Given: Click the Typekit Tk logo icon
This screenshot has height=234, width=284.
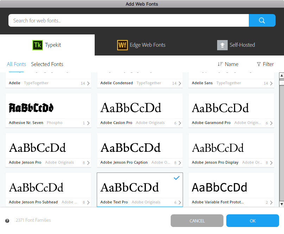Looking at the screenshot, I should 38,45.
